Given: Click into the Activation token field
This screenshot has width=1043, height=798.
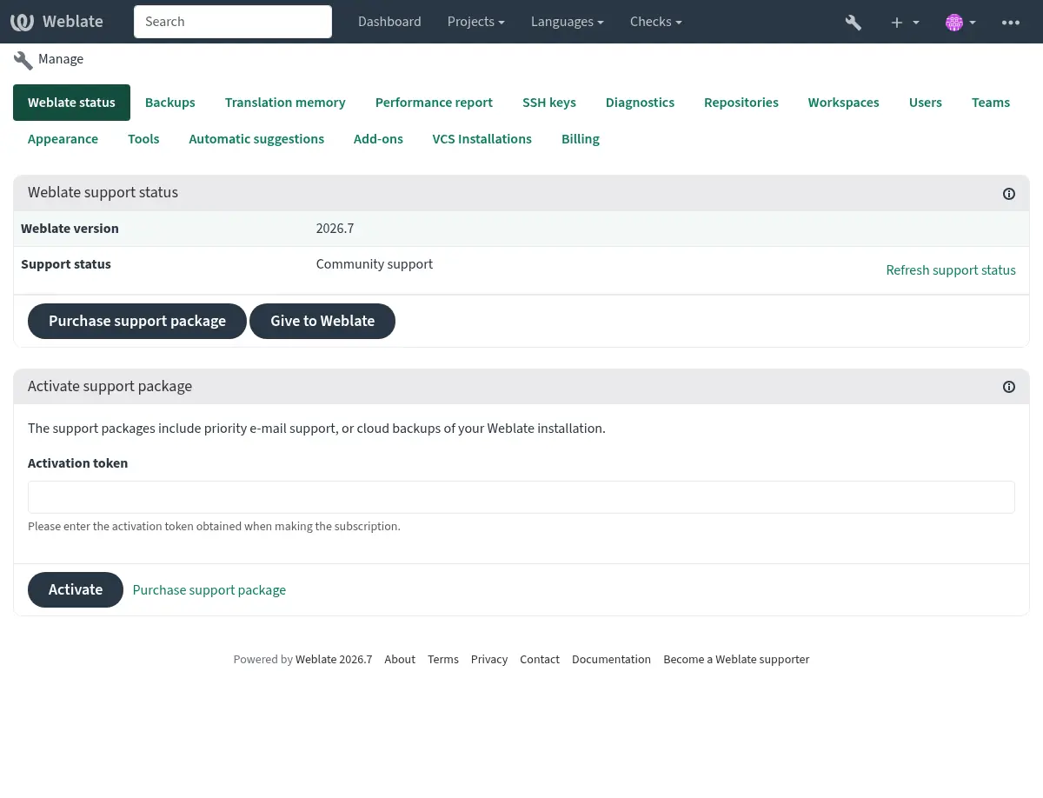Looking at the screenshot, I should [x=521, y=497].
